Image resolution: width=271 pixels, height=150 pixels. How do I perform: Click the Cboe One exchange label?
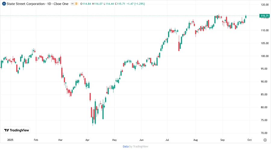point(61,4)
